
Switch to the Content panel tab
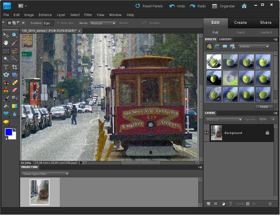[x=225, y=39]
